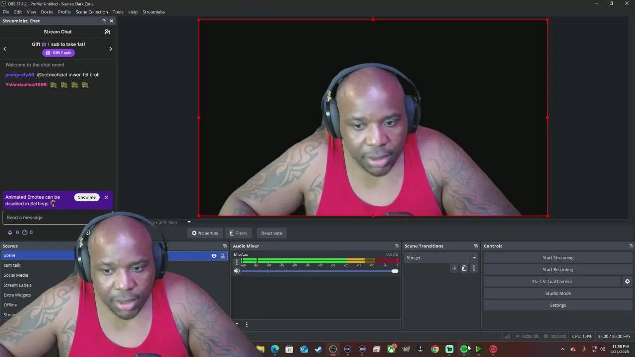This screenshot has width=635, height=357.
Task: Open the Audio Mixer bottom three-dot menu
Action: (247, 325)
